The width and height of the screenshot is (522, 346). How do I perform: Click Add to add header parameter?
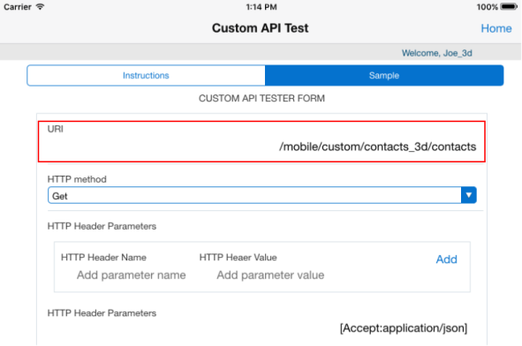tap(446, 259)
